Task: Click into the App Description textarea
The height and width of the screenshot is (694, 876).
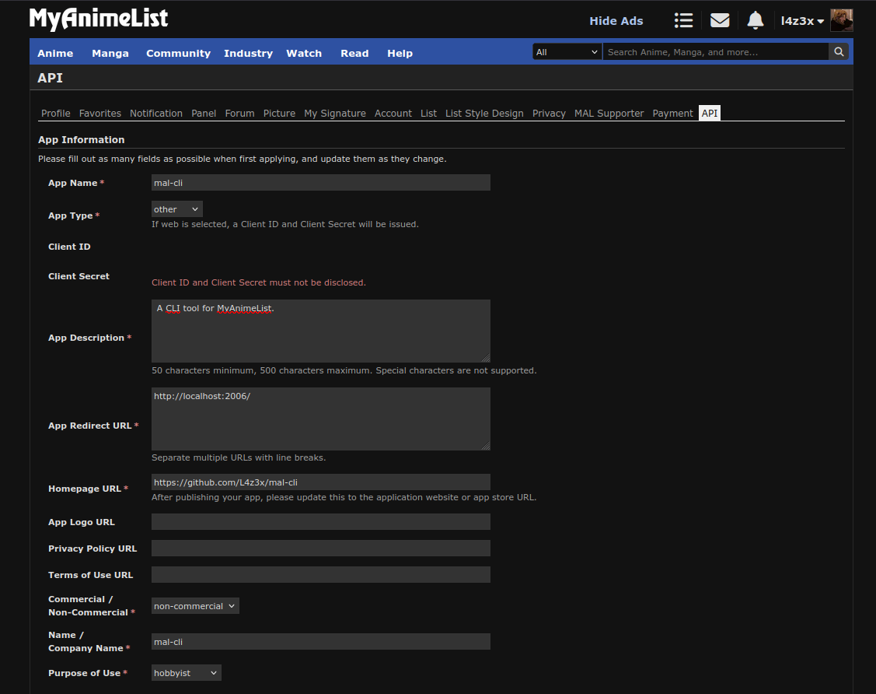Action: pos(321,331)
